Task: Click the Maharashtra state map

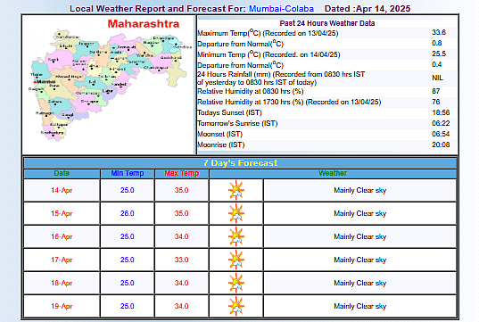Action: [109, 86]
